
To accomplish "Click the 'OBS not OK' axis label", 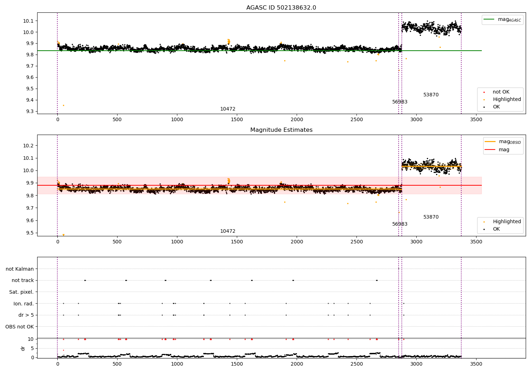I will [19, 327].
